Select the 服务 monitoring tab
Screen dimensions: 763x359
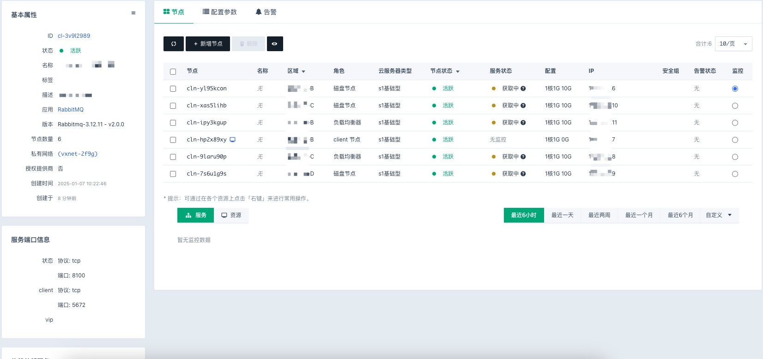(196, 215)
